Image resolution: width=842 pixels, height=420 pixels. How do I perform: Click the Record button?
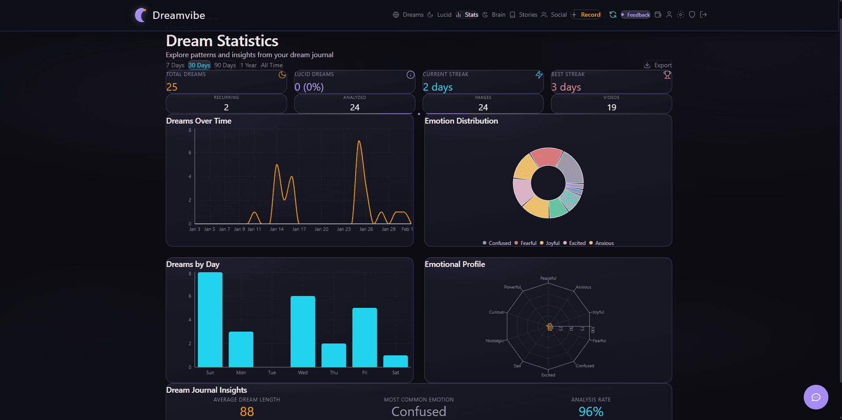[586, 15]
